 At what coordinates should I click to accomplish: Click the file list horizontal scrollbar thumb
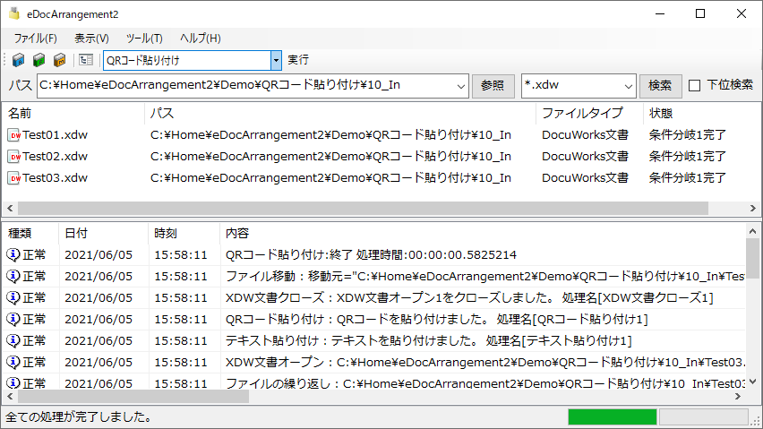[x=363, y=208]
